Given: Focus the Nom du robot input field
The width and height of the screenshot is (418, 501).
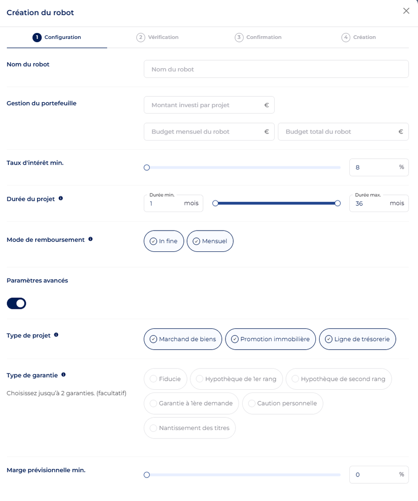Looking at the screenshot, I should click(276, 69).
